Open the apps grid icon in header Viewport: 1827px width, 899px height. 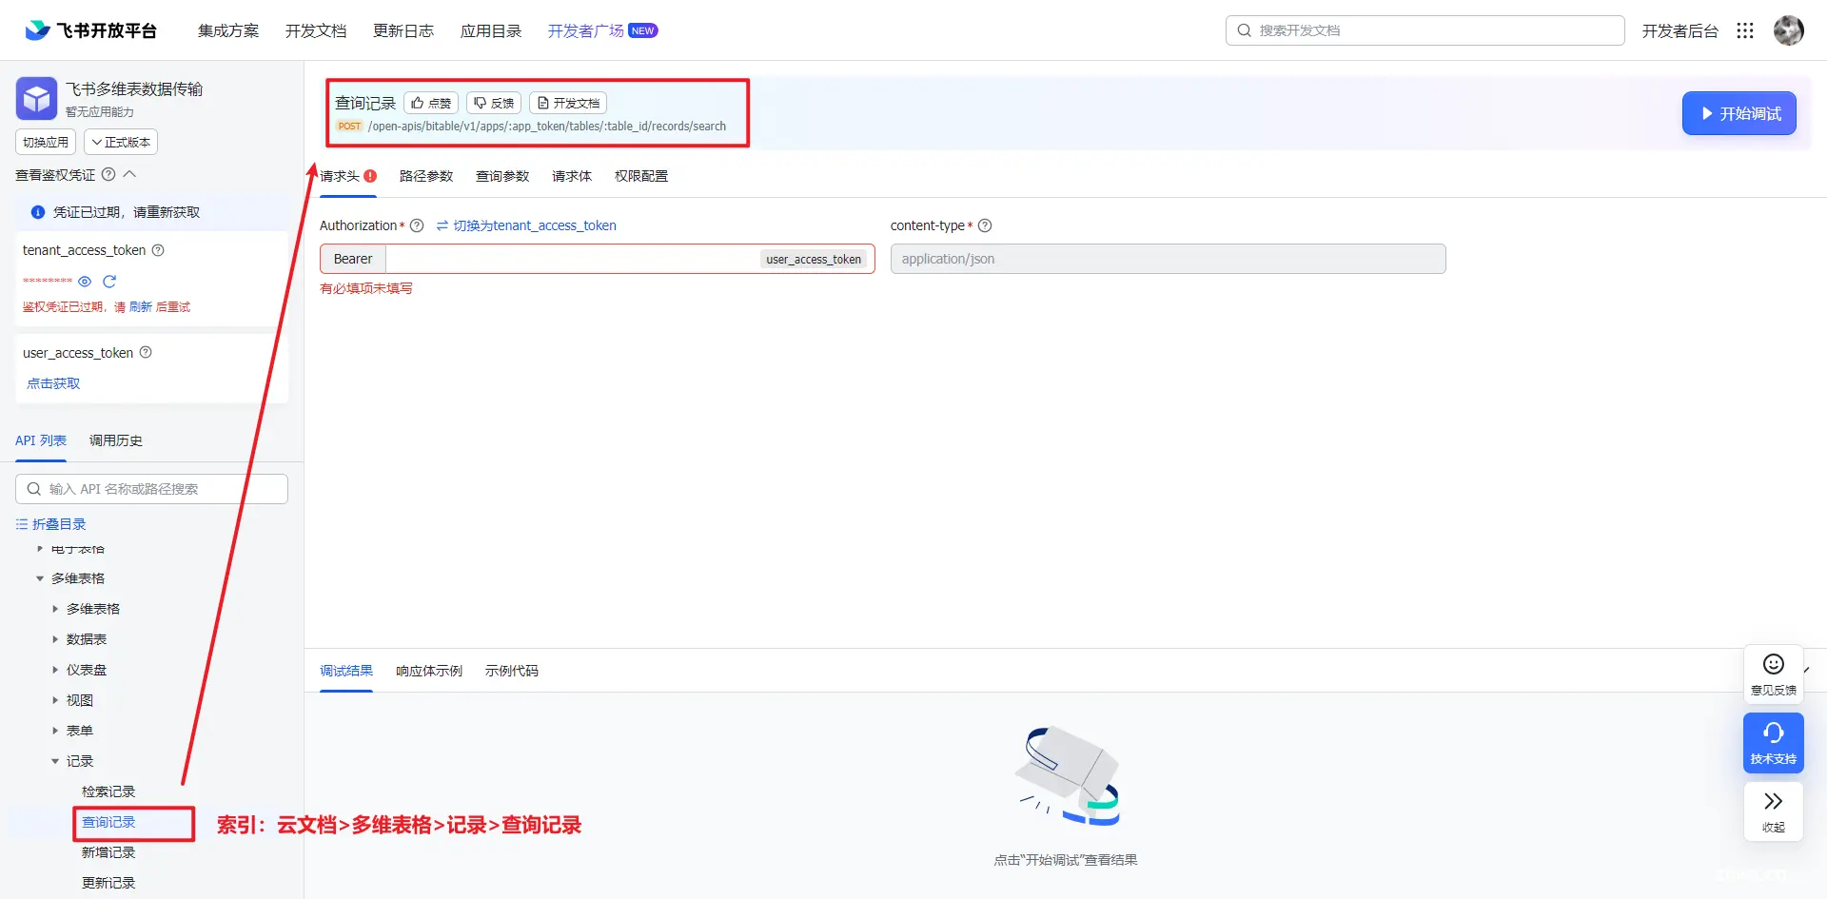pos(1744,30)
